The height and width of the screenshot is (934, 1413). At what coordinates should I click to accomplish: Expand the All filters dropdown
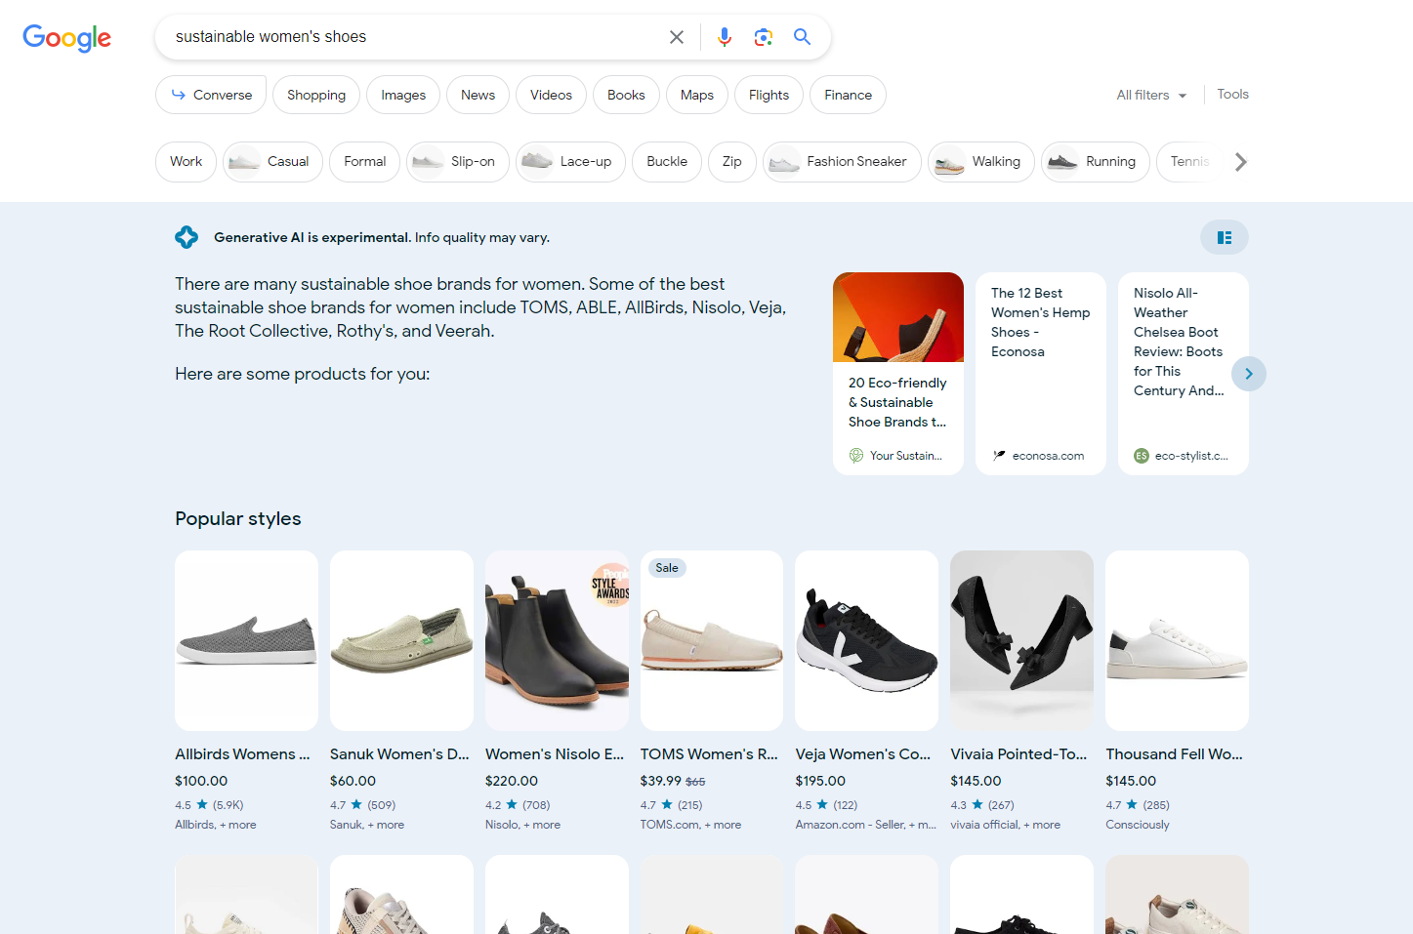click(x=1151, y=95)
